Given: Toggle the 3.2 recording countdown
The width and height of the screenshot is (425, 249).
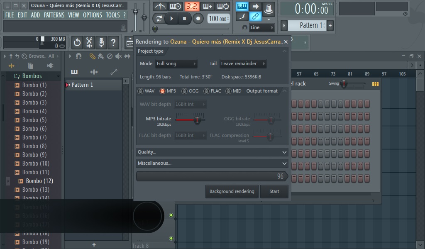Looking at the screenshot, I should 192,6.
